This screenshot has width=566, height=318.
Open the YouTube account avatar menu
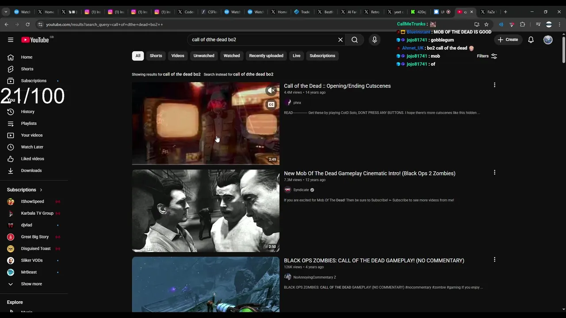tap(548, 40)
